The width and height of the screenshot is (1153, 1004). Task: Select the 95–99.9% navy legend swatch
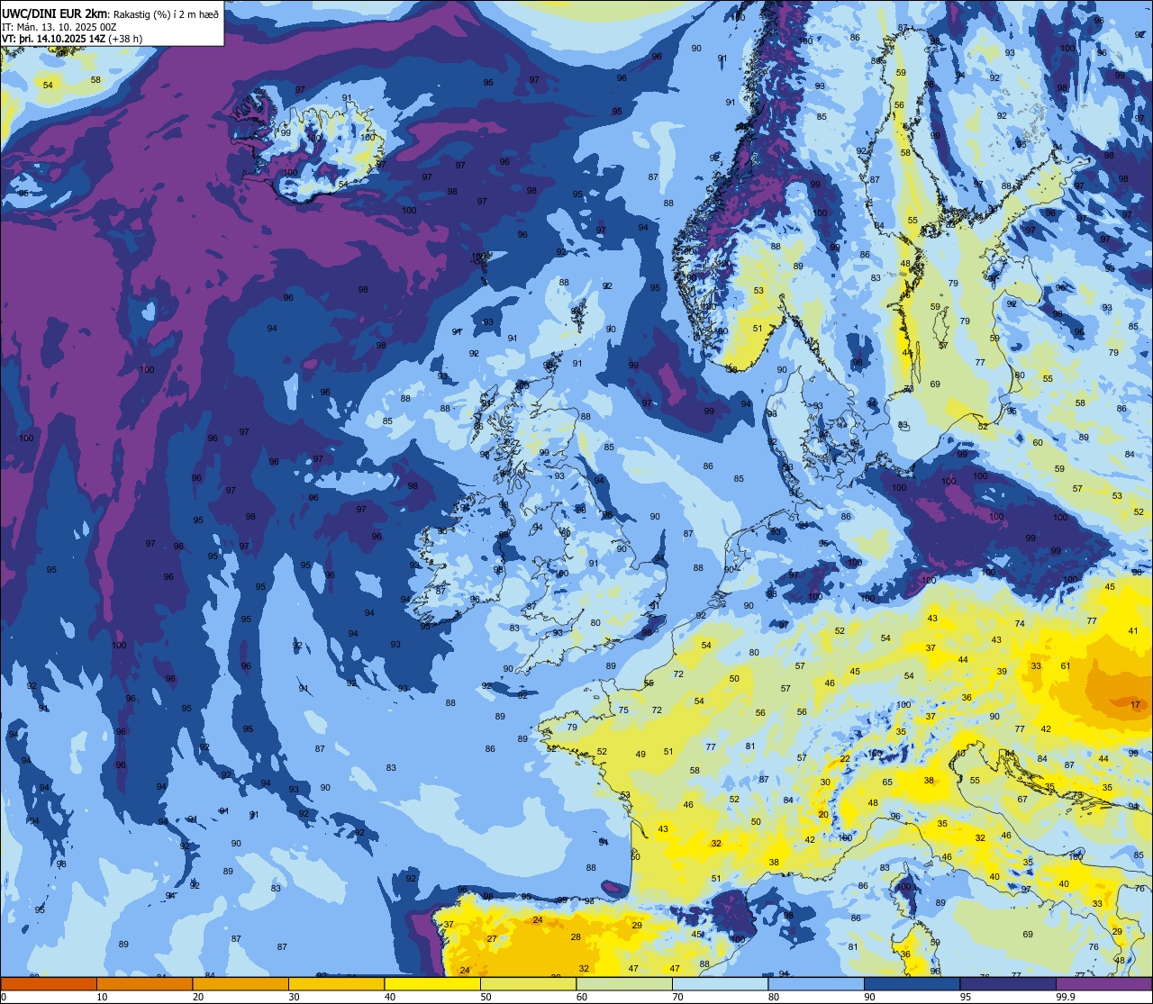1008,984
